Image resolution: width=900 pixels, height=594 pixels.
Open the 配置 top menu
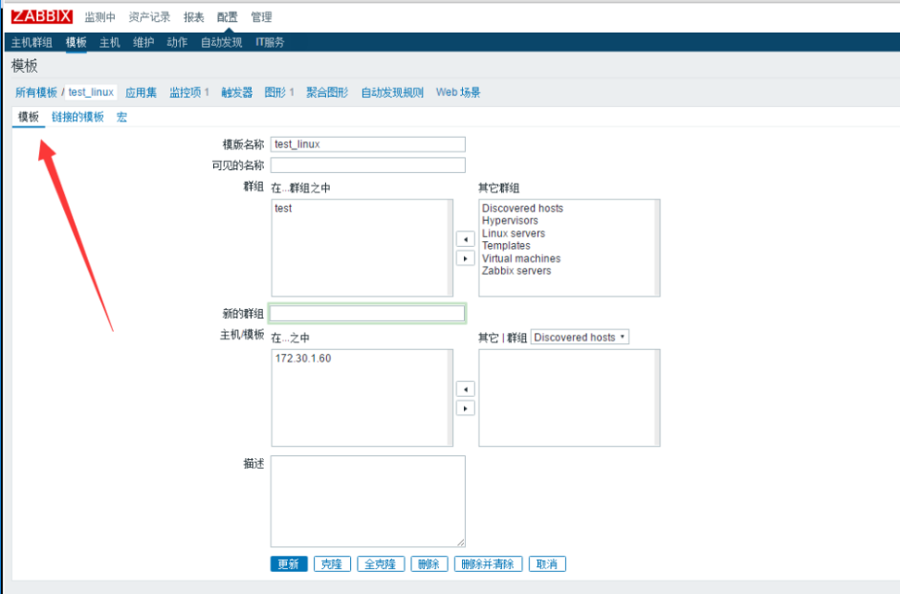228,17
